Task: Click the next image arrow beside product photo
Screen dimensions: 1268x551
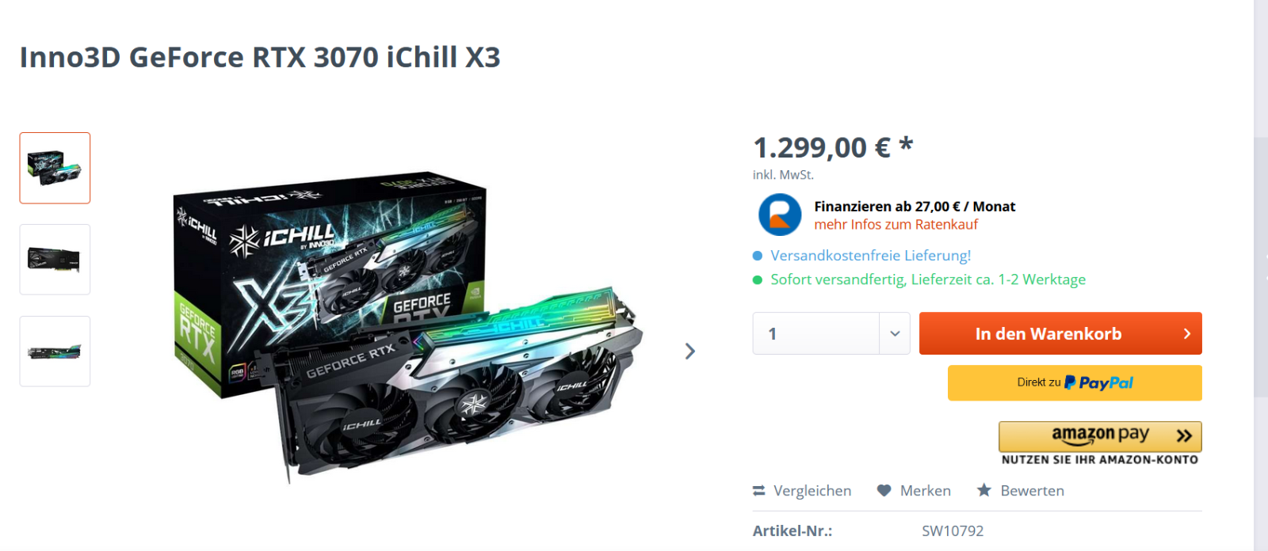Action: point(690,351)
